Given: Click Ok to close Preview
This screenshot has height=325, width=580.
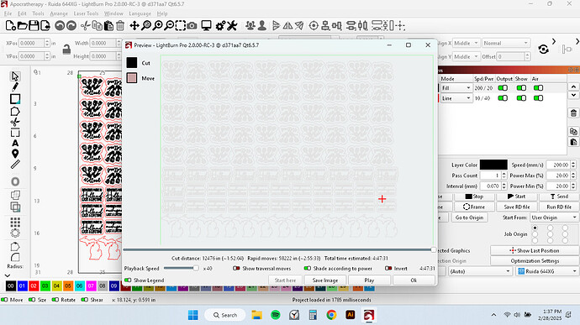Looking at the screenshot, I should pos(414,280).
